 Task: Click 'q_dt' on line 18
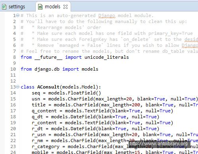pyautogui.click(x=37, y=117)
